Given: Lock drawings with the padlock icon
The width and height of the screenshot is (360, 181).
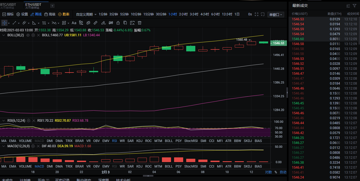Looking at the screenshot, I should tap(118, 23).
